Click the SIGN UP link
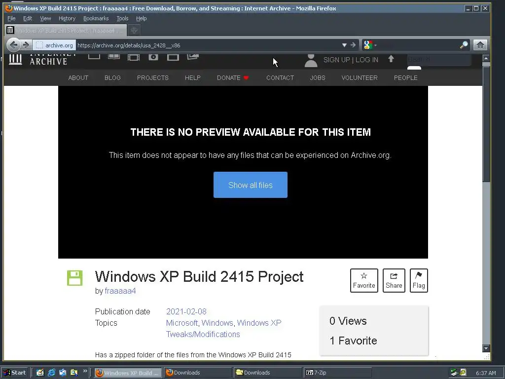The height and width of the screenshot is (379, 505). (336, 60)
